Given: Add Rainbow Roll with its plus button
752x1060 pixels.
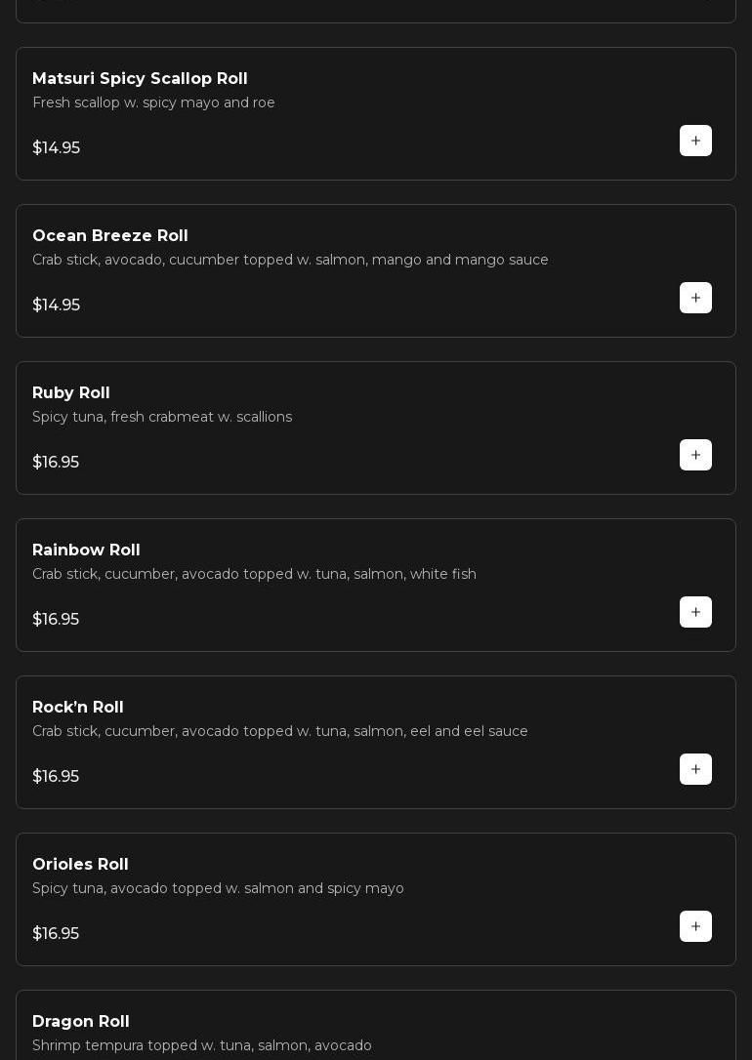Looking at the screenshot, I should point(695,612).
